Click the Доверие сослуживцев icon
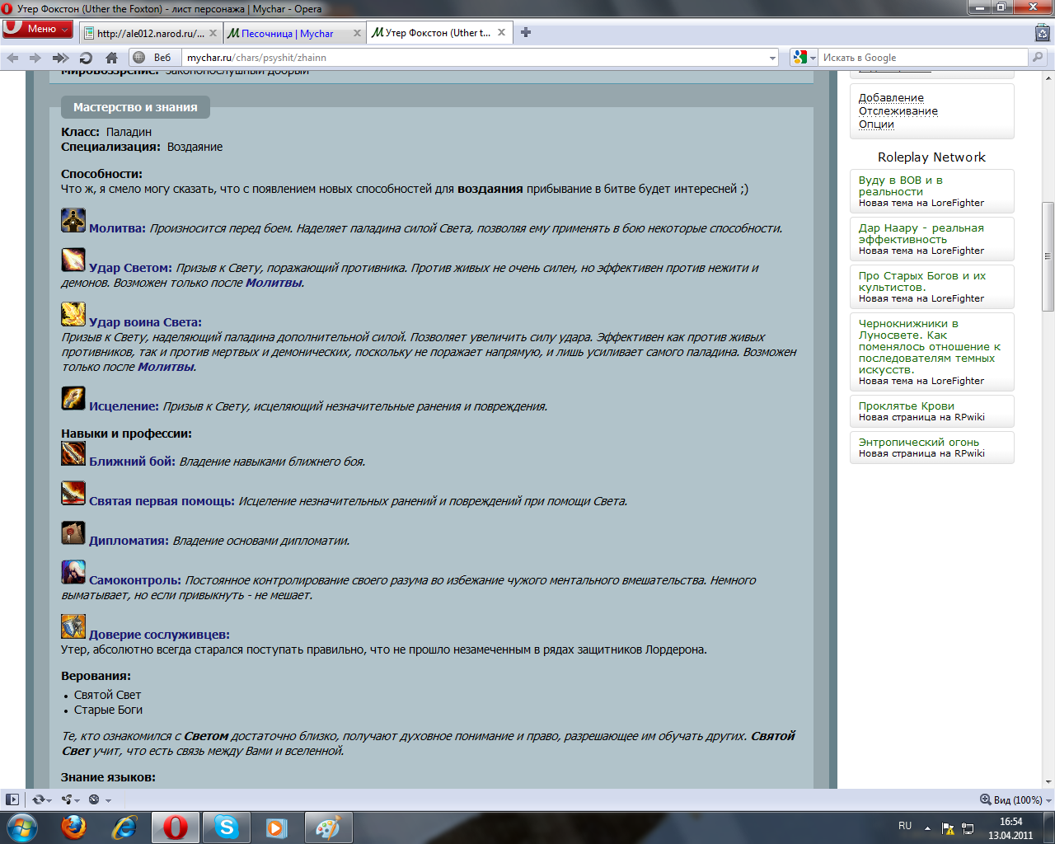1055x844 pixels. (73, 626)
